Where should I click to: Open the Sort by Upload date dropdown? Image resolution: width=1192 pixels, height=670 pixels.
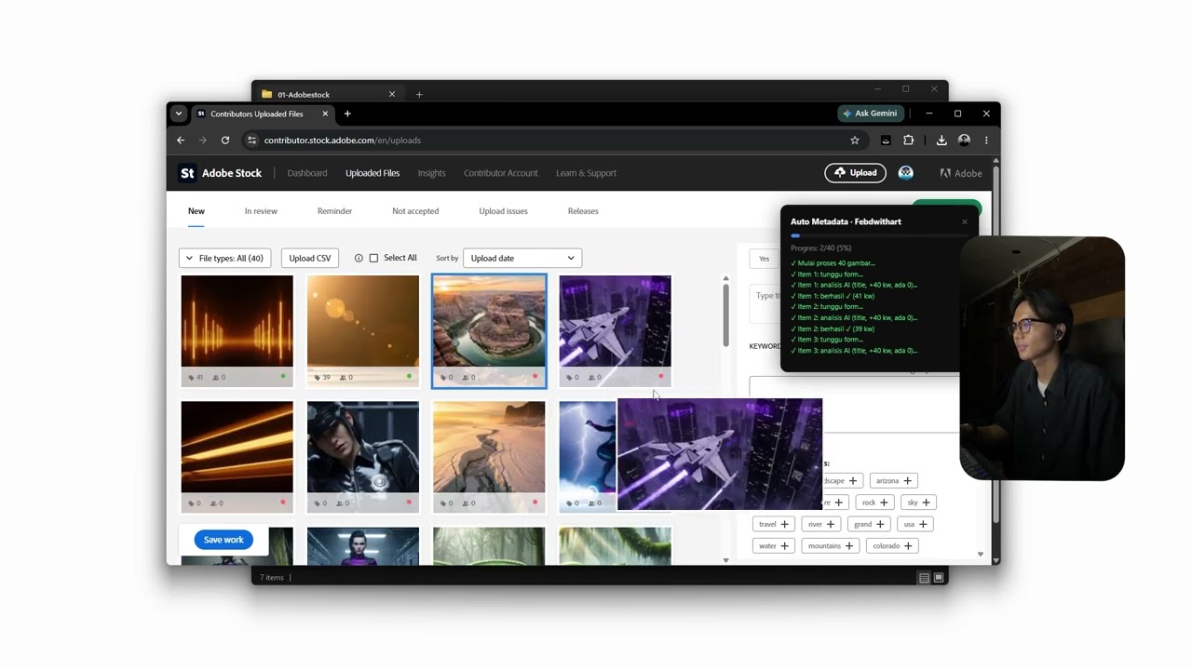[x=522, y=258]
